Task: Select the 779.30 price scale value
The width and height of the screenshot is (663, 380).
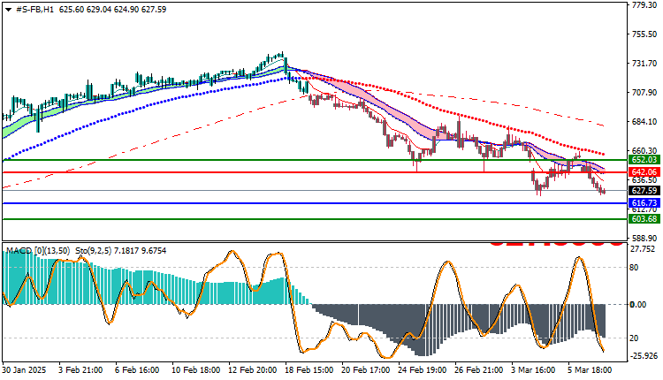Action: coord(644,5)
